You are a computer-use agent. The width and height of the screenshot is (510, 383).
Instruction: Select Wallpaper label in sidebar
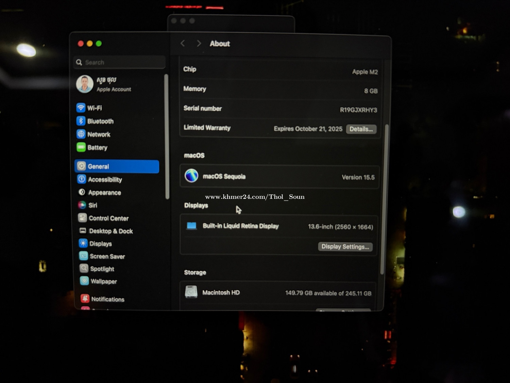pos(104,281)
